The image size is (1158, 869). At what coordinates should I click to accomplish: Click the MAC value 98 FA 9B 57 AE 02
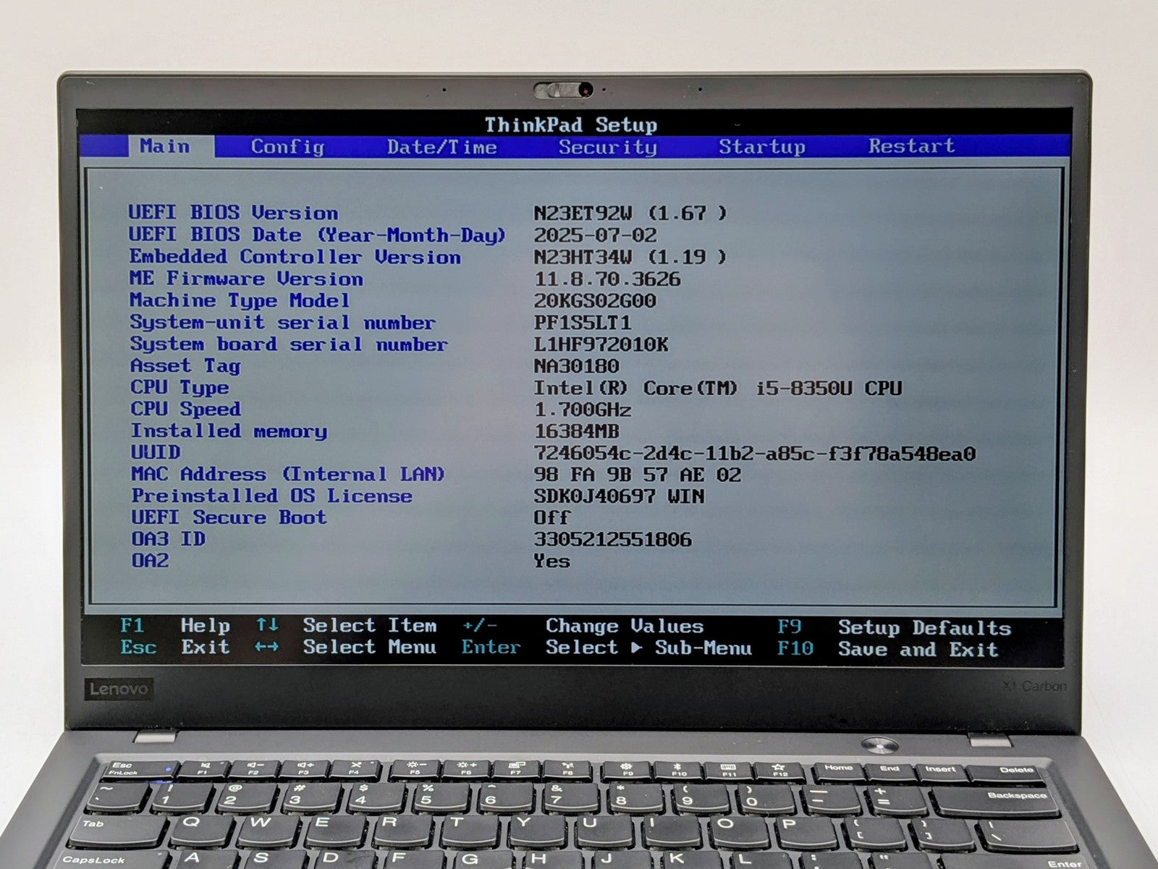point(638,475)
